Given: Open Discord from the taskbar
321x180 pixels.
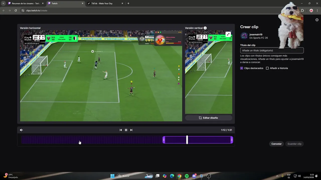Looking at the screenshot, I should 194,176.
